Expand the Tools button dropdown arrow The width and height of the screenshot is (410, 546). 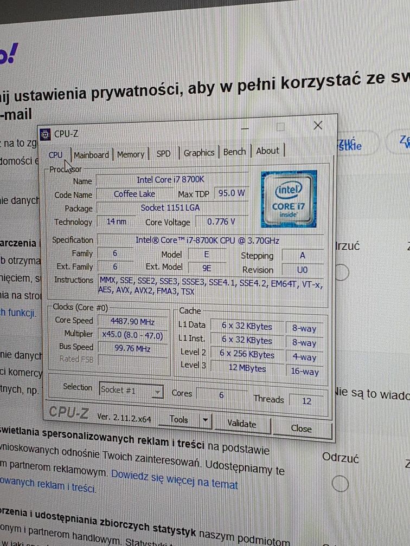206,420
